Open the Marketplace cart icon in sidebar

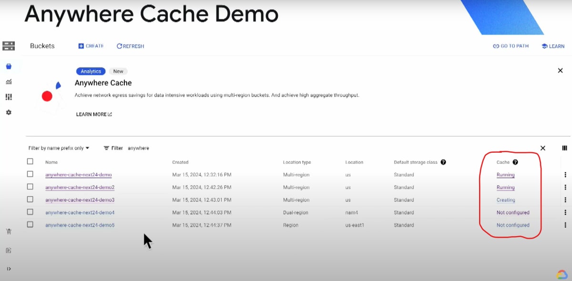pyautogui.click(x=9, y=231)
